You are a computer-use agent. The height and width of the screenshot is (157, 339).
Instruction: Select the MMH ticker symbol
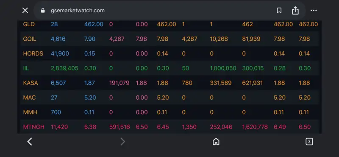click(x=30, y=112)
